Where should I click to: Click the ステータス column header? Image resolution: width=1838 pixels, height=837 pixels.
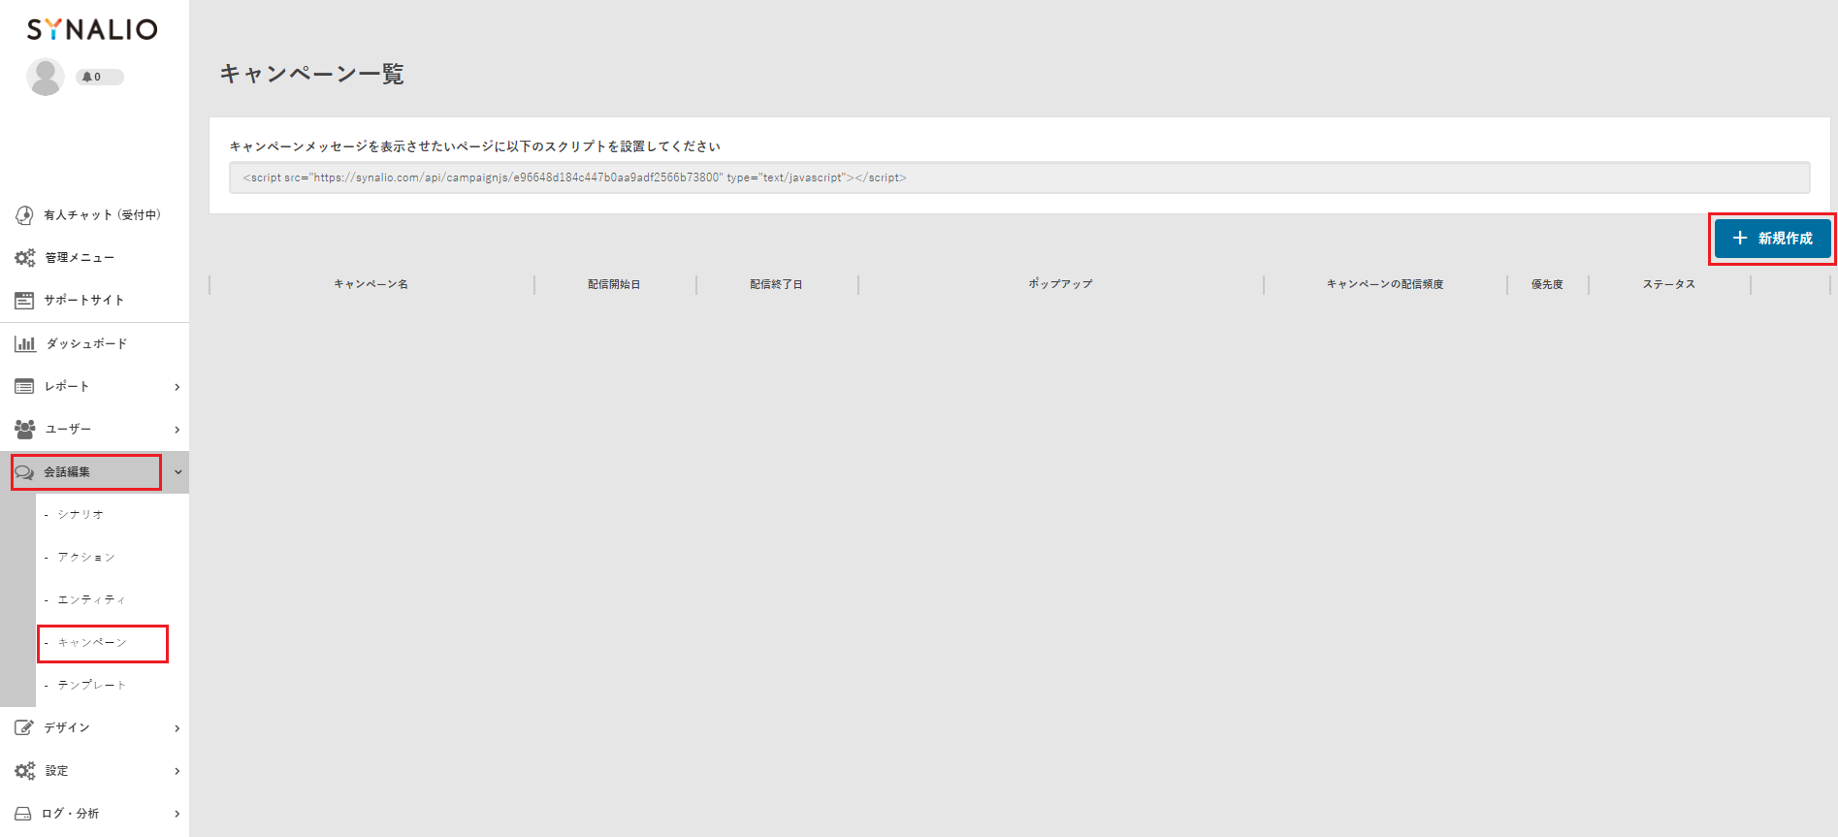pyautogui.click(x=1669, y=284)
